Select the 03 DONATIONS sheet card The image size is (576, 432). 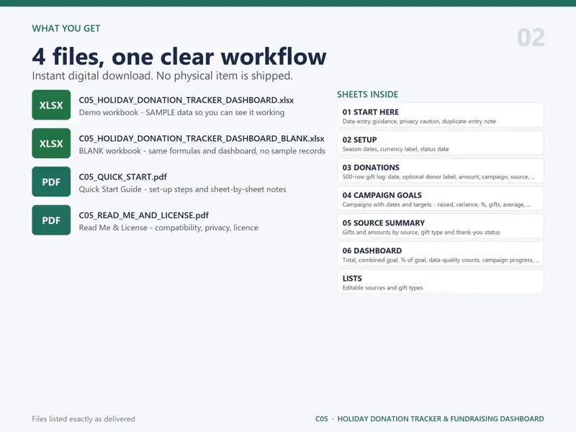pyautogui.click(x=441, y=171)
